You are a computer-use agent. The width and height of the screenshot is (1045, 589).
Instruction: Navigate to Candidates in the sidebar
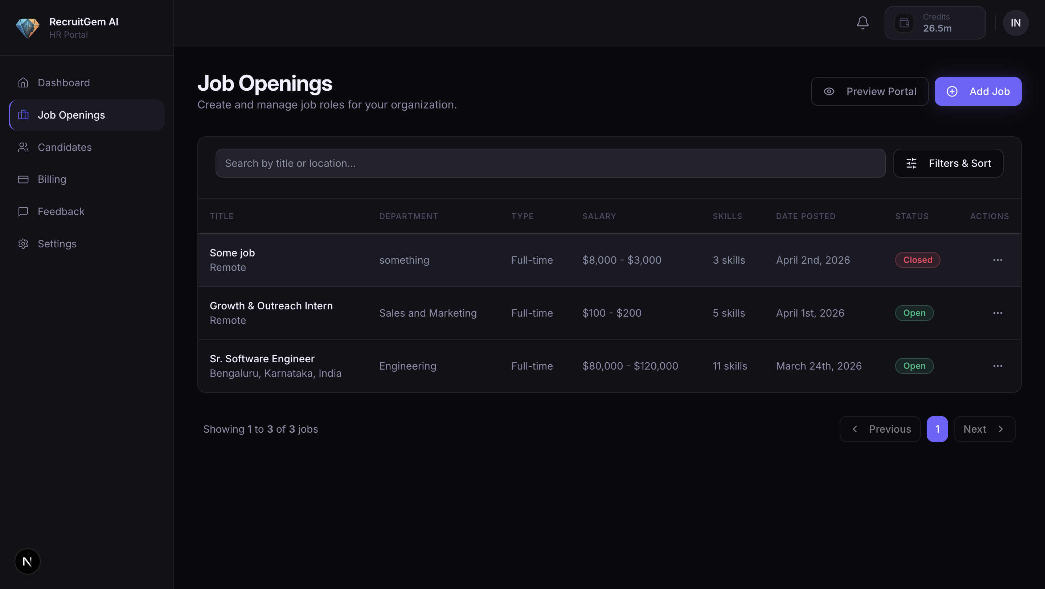click(x=65, y=147)
